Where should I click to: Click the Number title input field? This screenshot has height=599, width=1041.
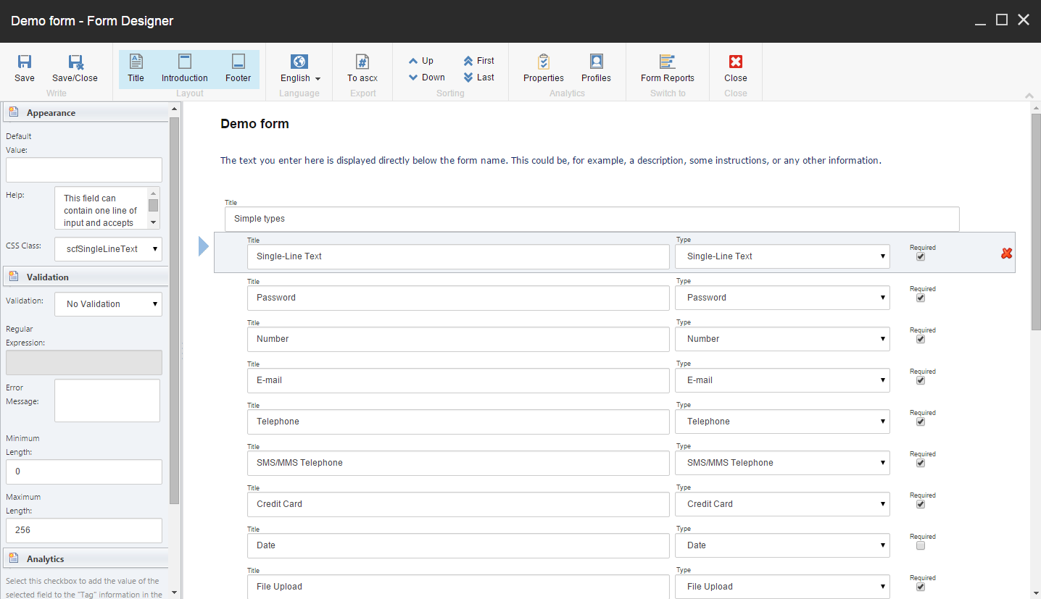pos(458,339)
